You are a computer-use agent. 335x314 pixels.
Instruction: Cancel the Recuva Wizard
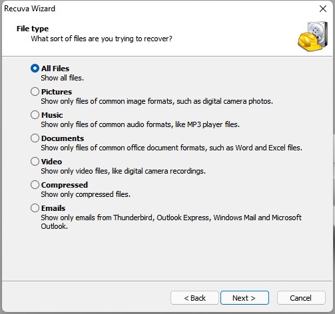(301, 298)
